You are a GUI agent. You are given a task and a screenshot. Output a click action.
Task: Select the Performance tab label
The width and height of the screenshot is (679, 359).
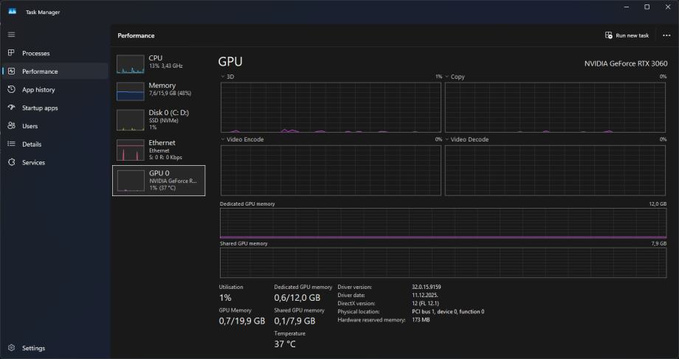40,72
